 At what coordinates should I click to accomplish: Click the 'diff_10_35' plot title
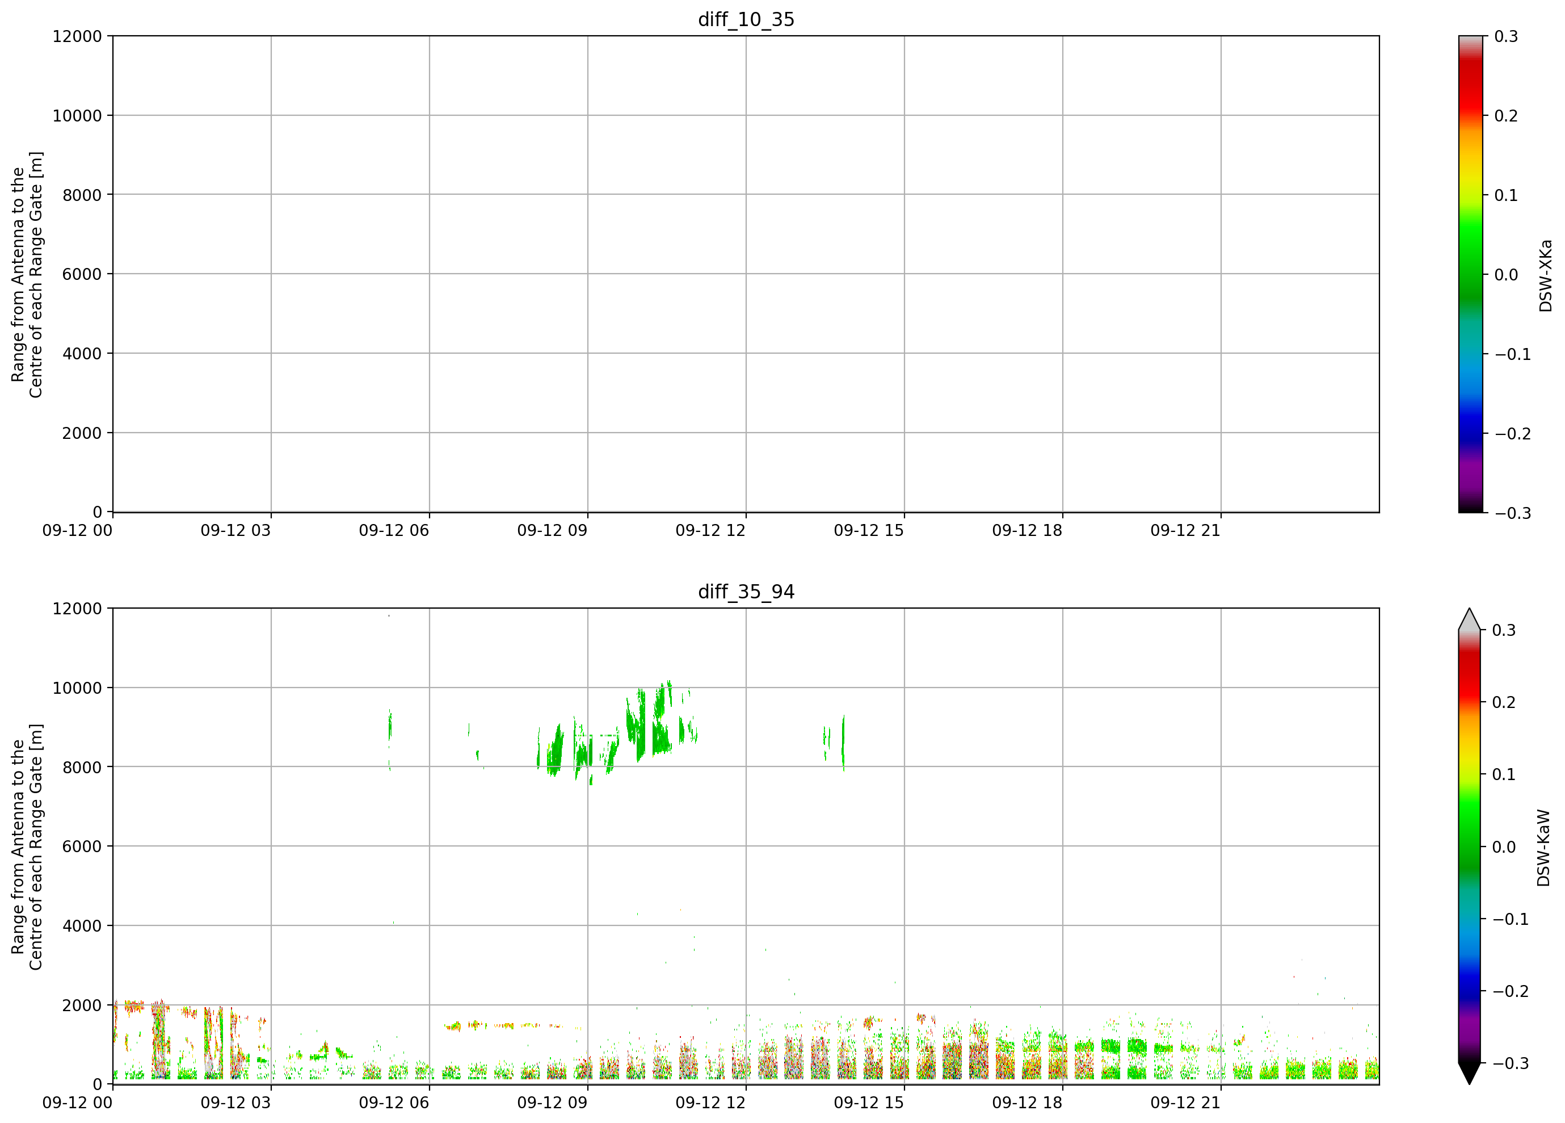pyautogui.click(x=746, y=19)
